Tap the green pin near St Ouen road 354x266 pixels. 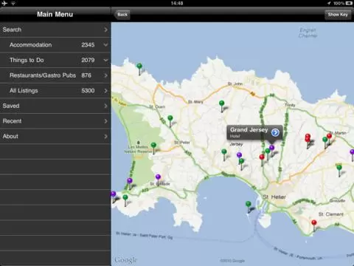point(170,121)
